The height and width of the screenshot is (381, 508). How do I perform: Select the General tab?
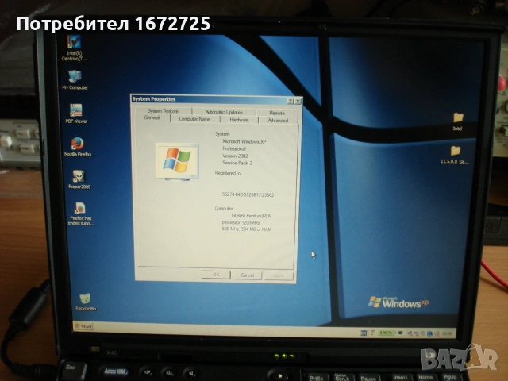[152, 117]
